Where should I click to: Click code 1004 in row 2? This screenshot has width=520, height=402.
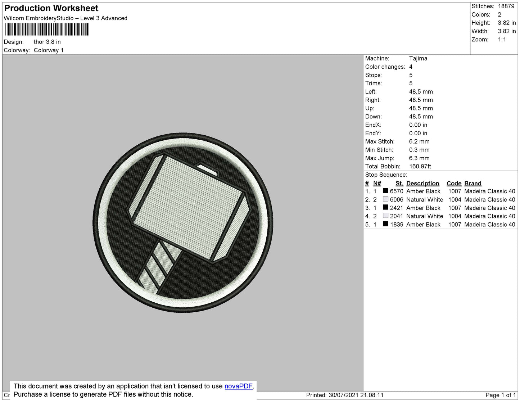coord(455,199)
